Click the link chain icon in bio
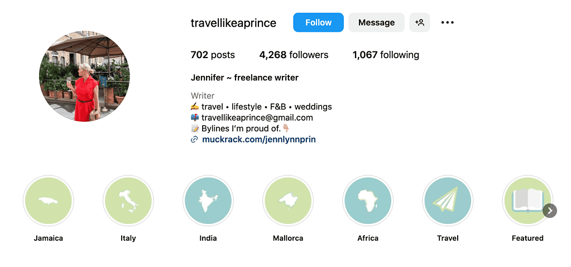The width and height of the screenshot is (571, 267). tap(194, 139)
